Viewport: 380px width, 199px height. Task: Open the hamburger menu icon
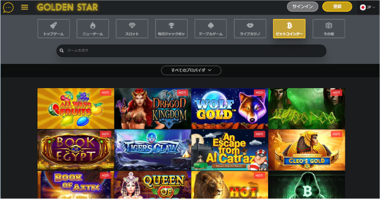point(25,7)
